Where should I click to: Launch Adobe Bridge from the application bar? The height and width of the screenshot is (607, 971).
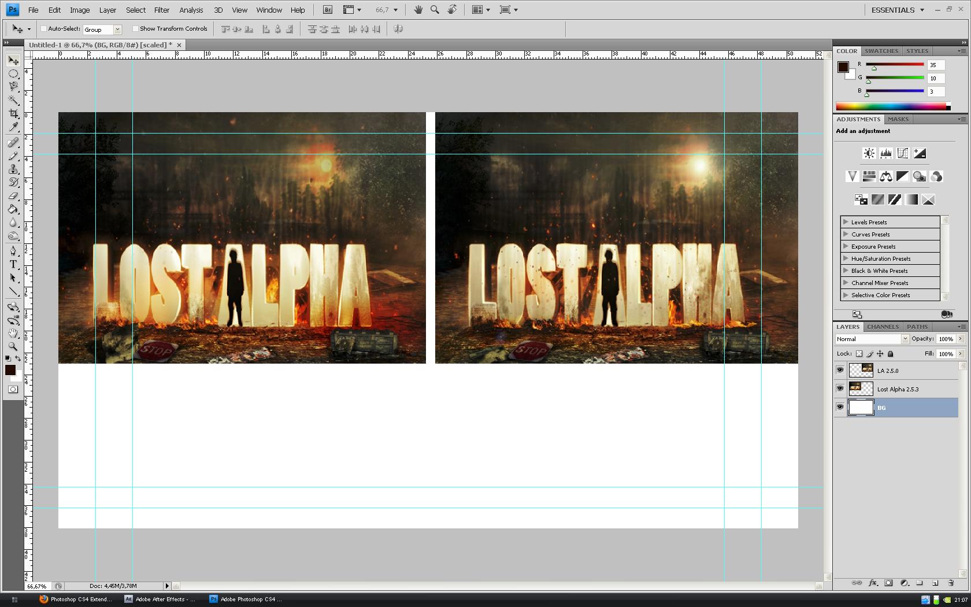[x=328, y=10]
